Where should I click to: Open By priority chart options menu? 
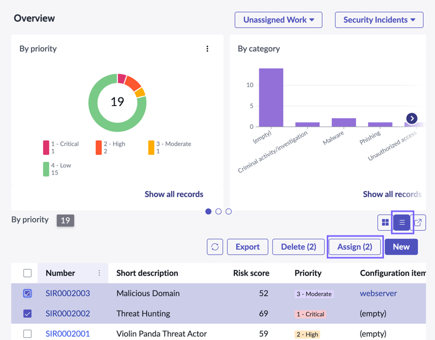[x=207, y=49]
